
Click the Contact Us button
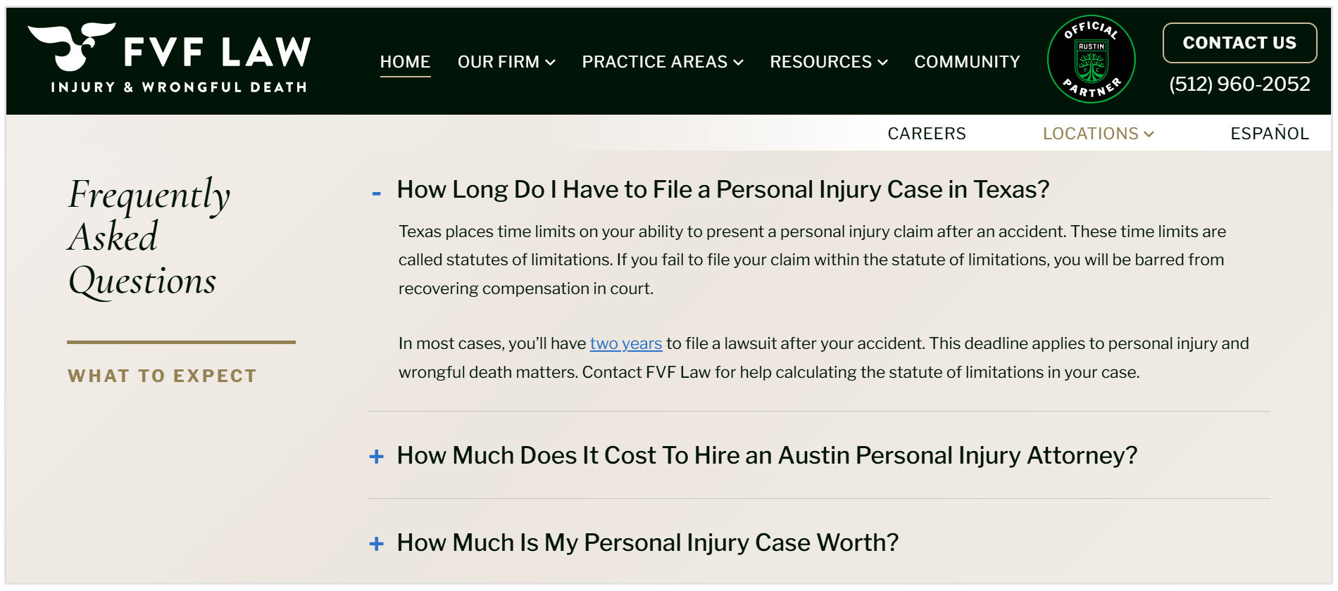tap(1239, 42)
